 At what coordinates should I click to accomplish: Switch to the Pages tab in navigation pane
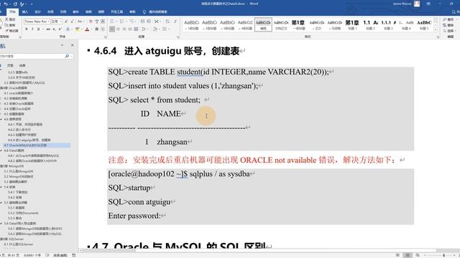(x=10, y=65)
